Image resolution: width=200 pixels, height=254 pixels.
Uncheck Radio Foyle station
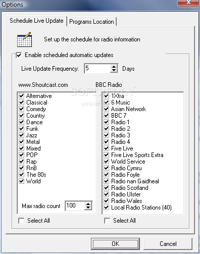point(106,175)
